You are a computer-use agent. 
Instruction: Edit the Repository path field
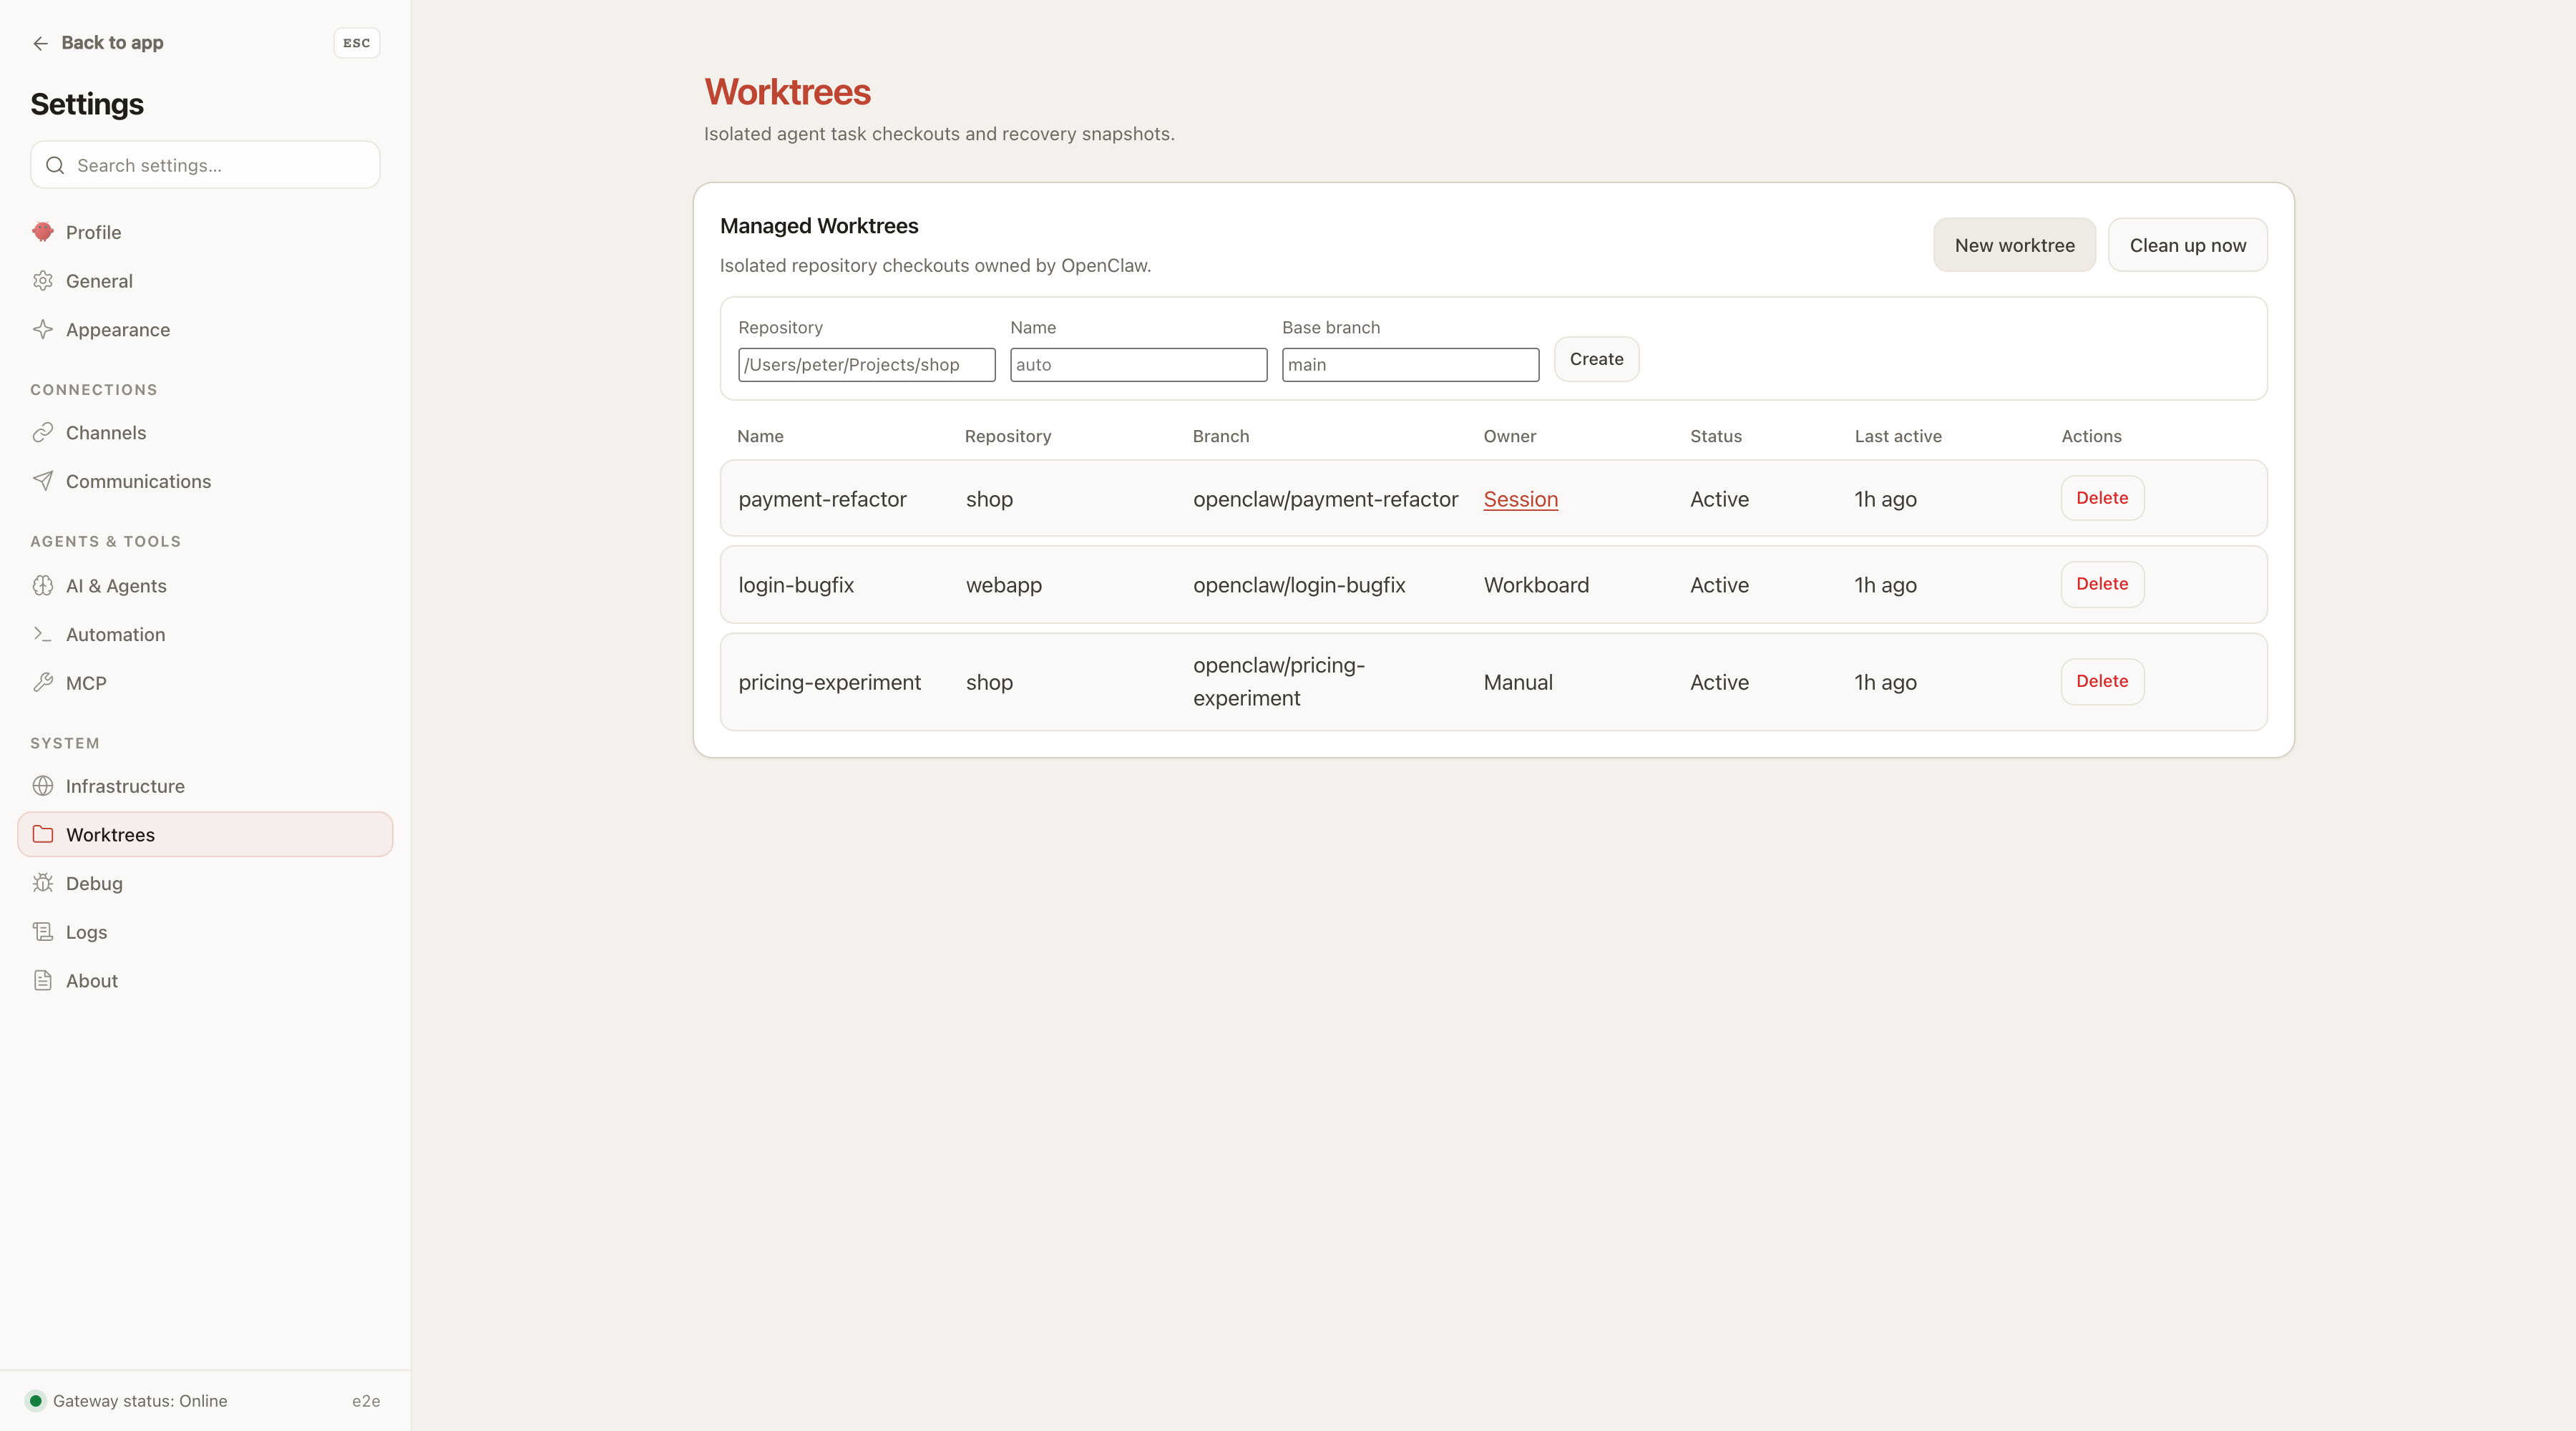pyautogui.click(x=866, y=364)
